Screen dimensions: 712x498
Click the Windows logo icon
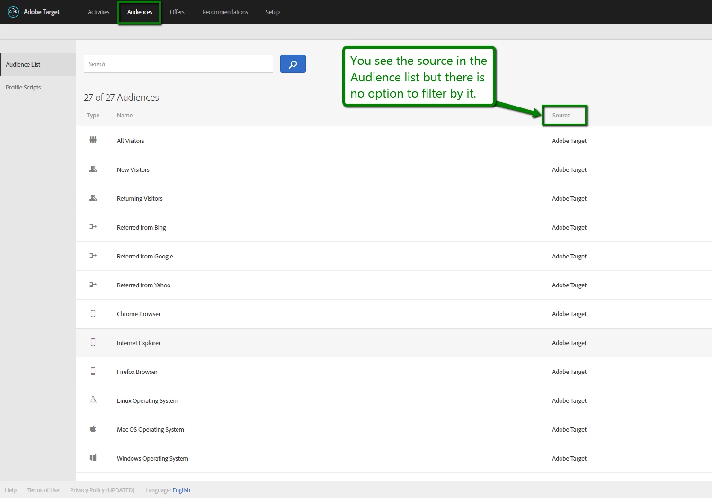[93, 458]
